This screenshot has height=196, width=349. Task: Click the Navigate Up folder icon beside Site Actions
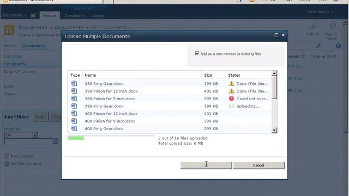pyautogui.click(x=33, y=15)
